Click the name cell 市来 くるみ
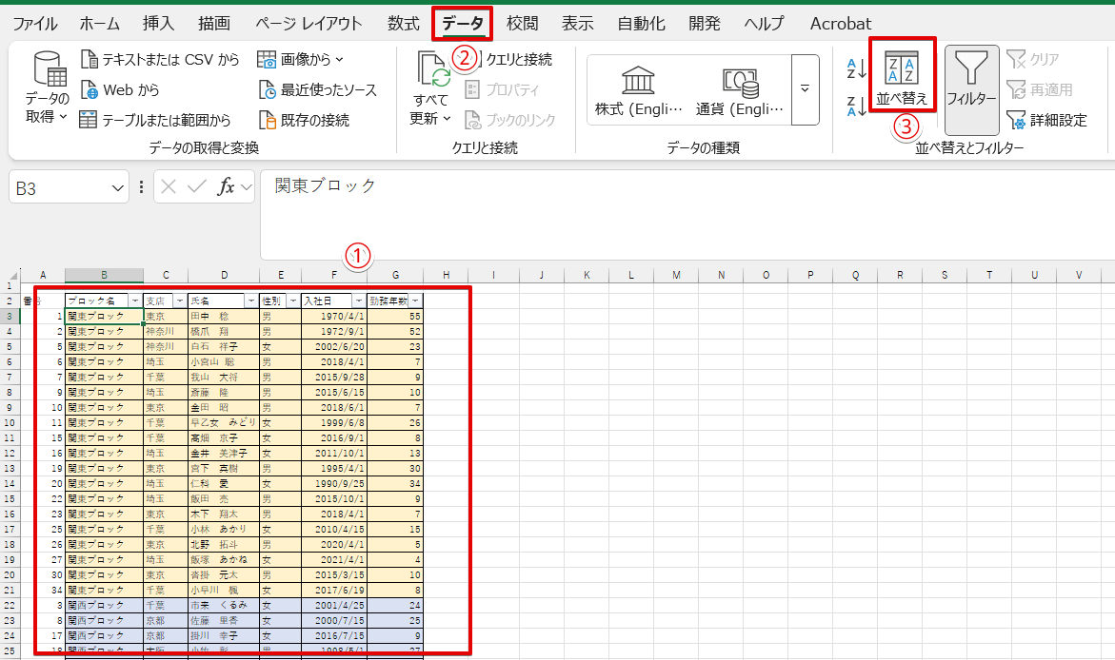Viewport: 1115px width, 660px height. [x=224, y=605]
